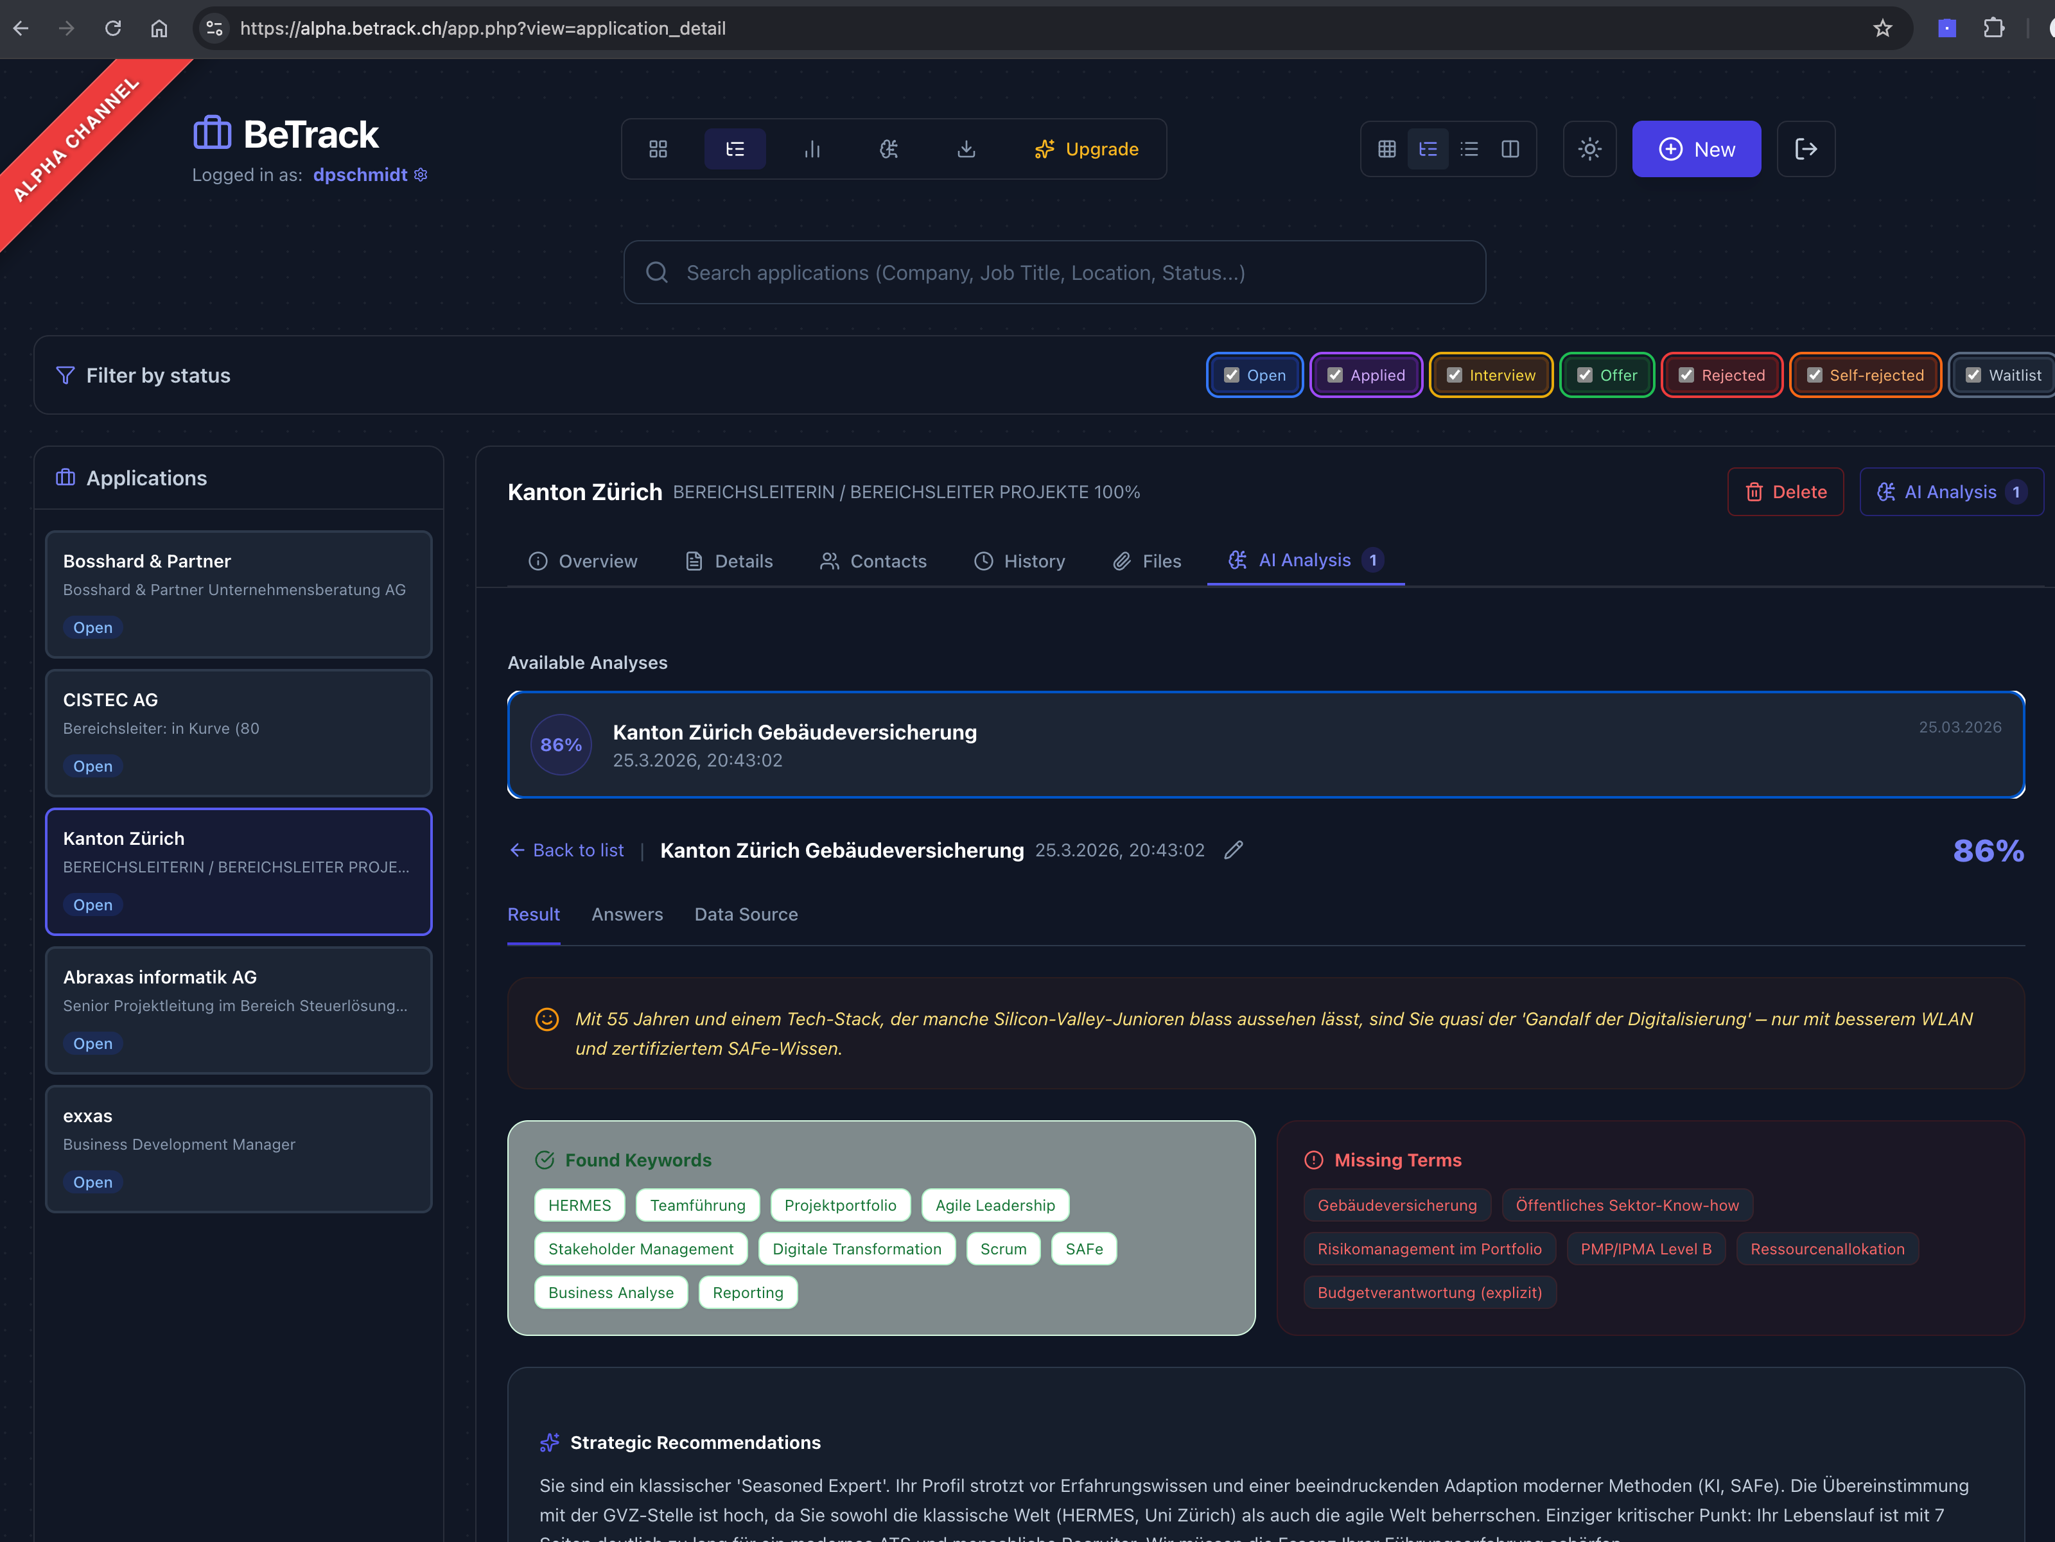Open user settings next to dpschmidt

(x=420, y=175)
